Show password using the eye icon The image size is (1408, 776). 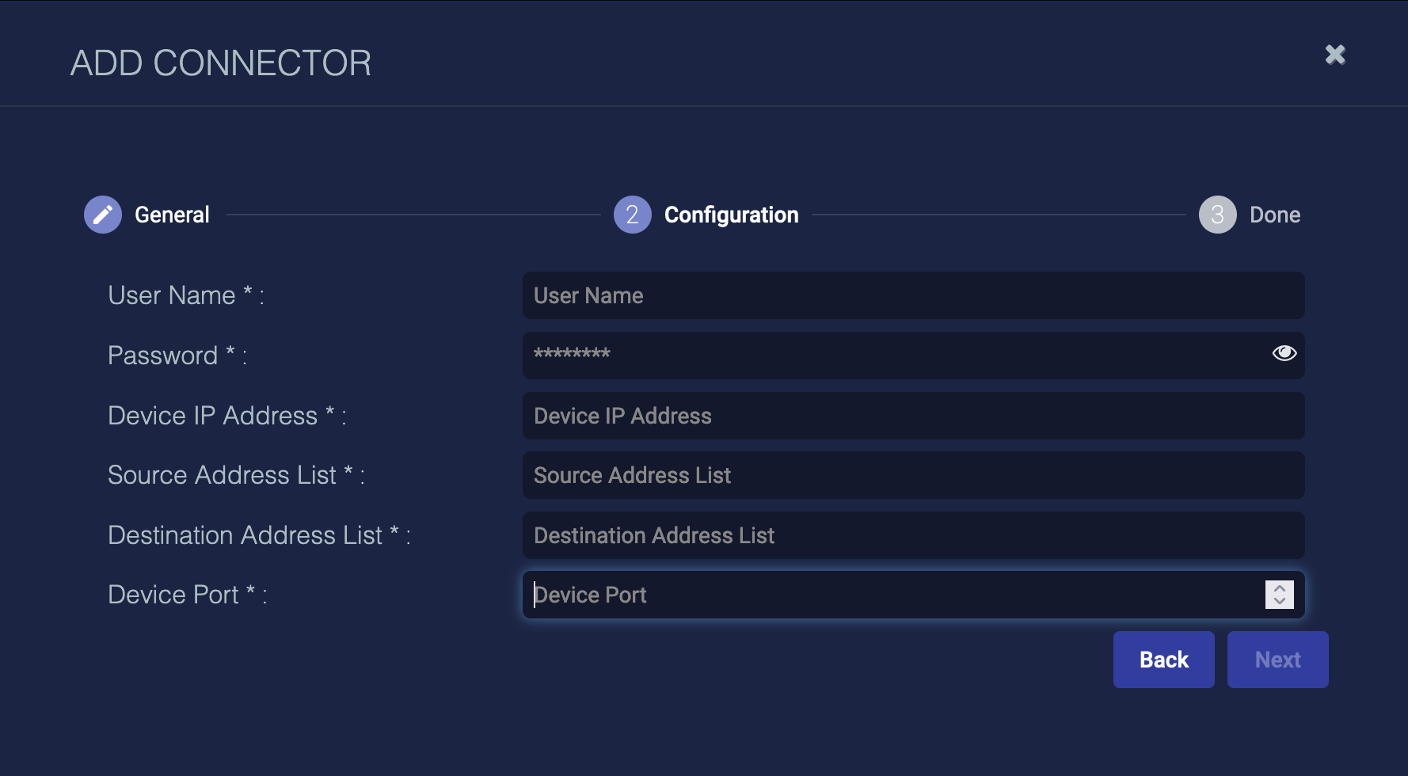click(1284, 353)
